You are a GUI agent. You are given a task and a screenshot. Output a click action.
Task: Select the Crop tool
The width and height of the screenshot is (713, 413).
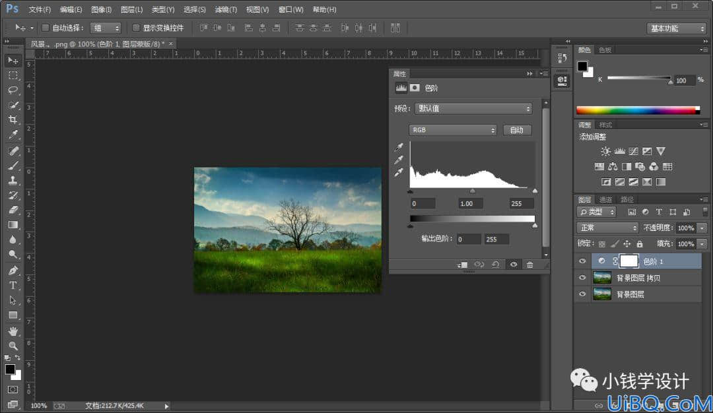pos(13,119)
